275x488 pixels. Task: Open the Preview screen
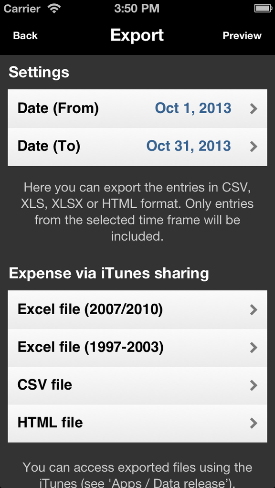(242, 35)
